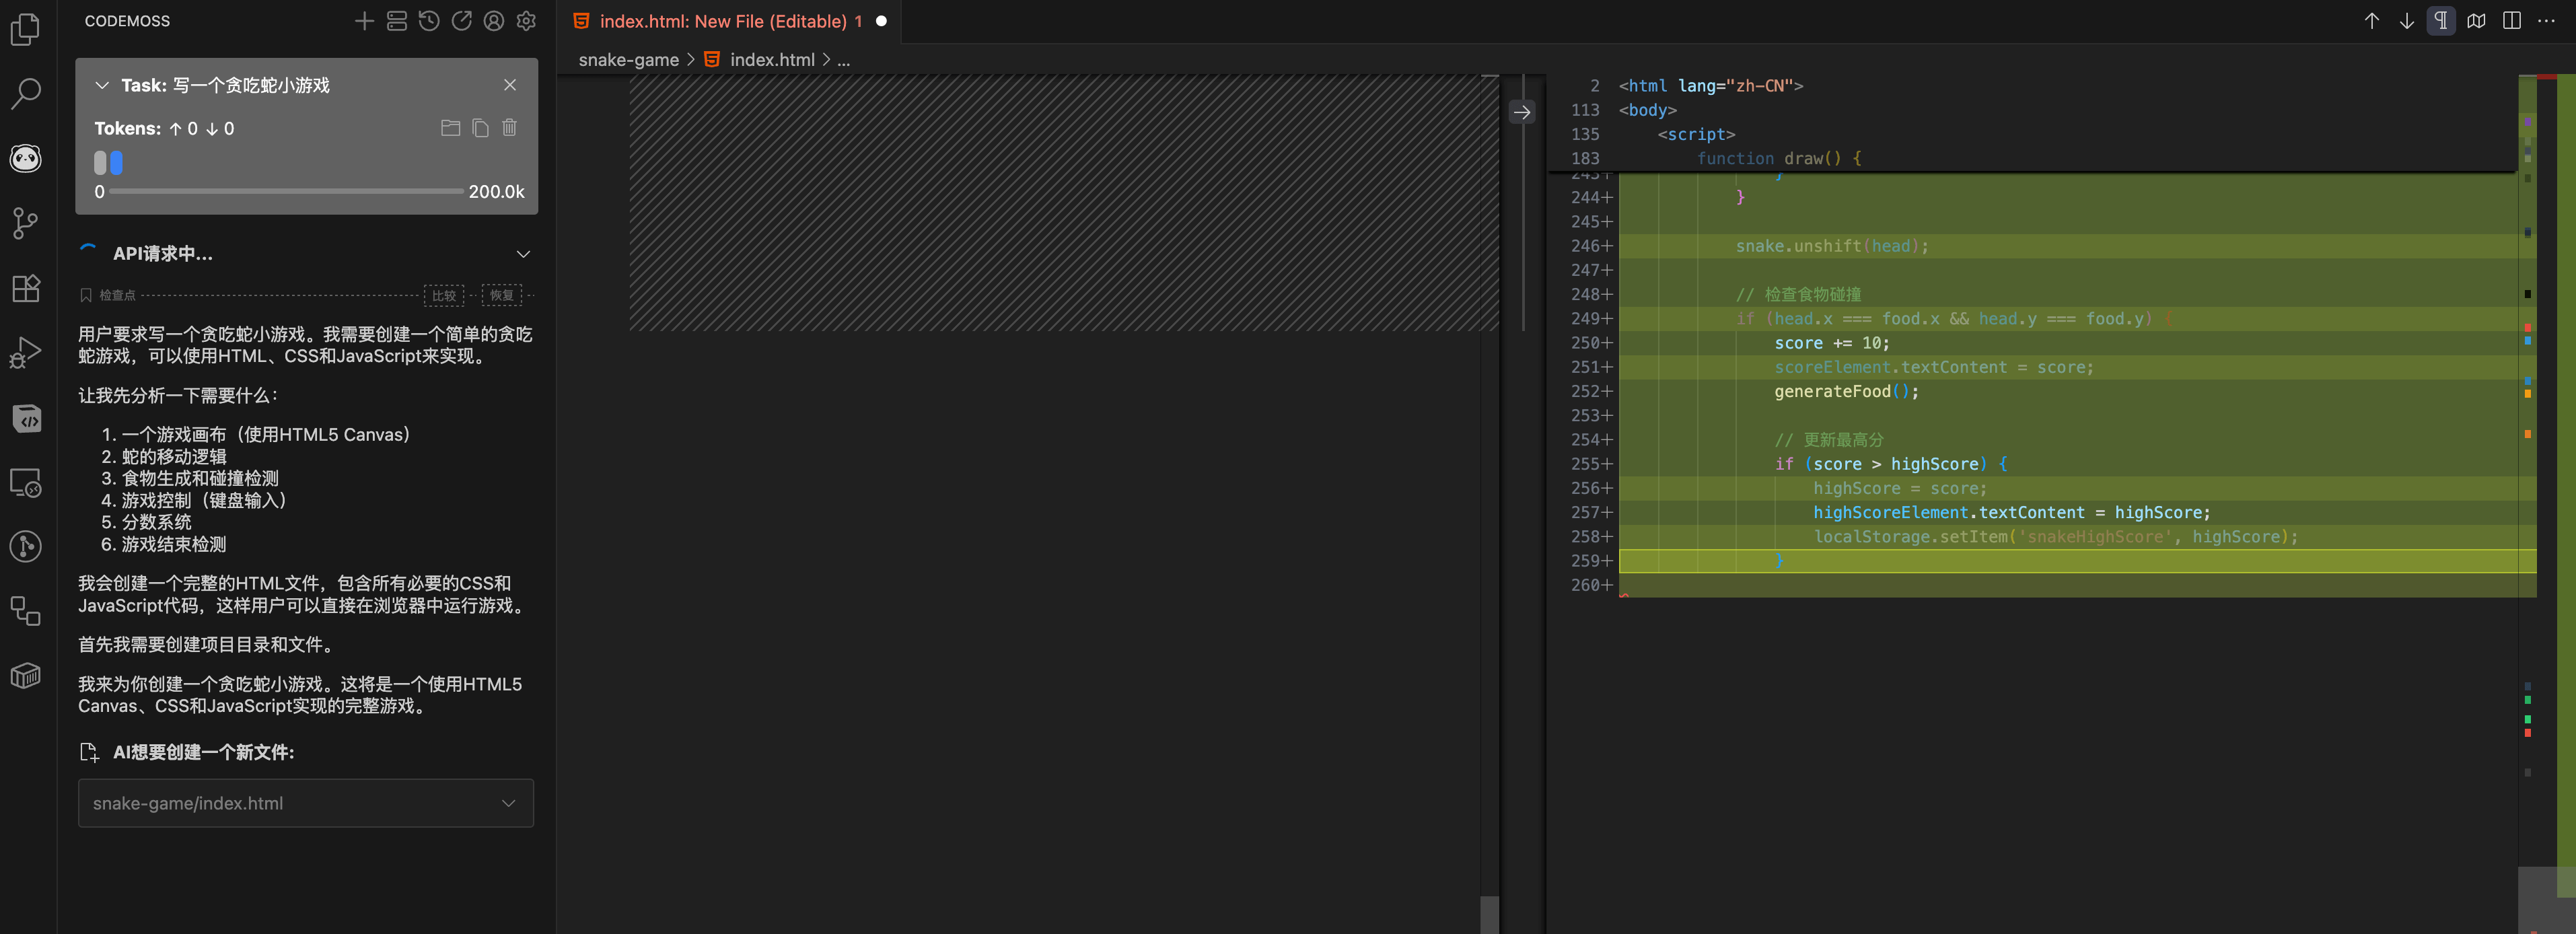
Task: Open the Search view in activity bar
Action: coord(25,93)
